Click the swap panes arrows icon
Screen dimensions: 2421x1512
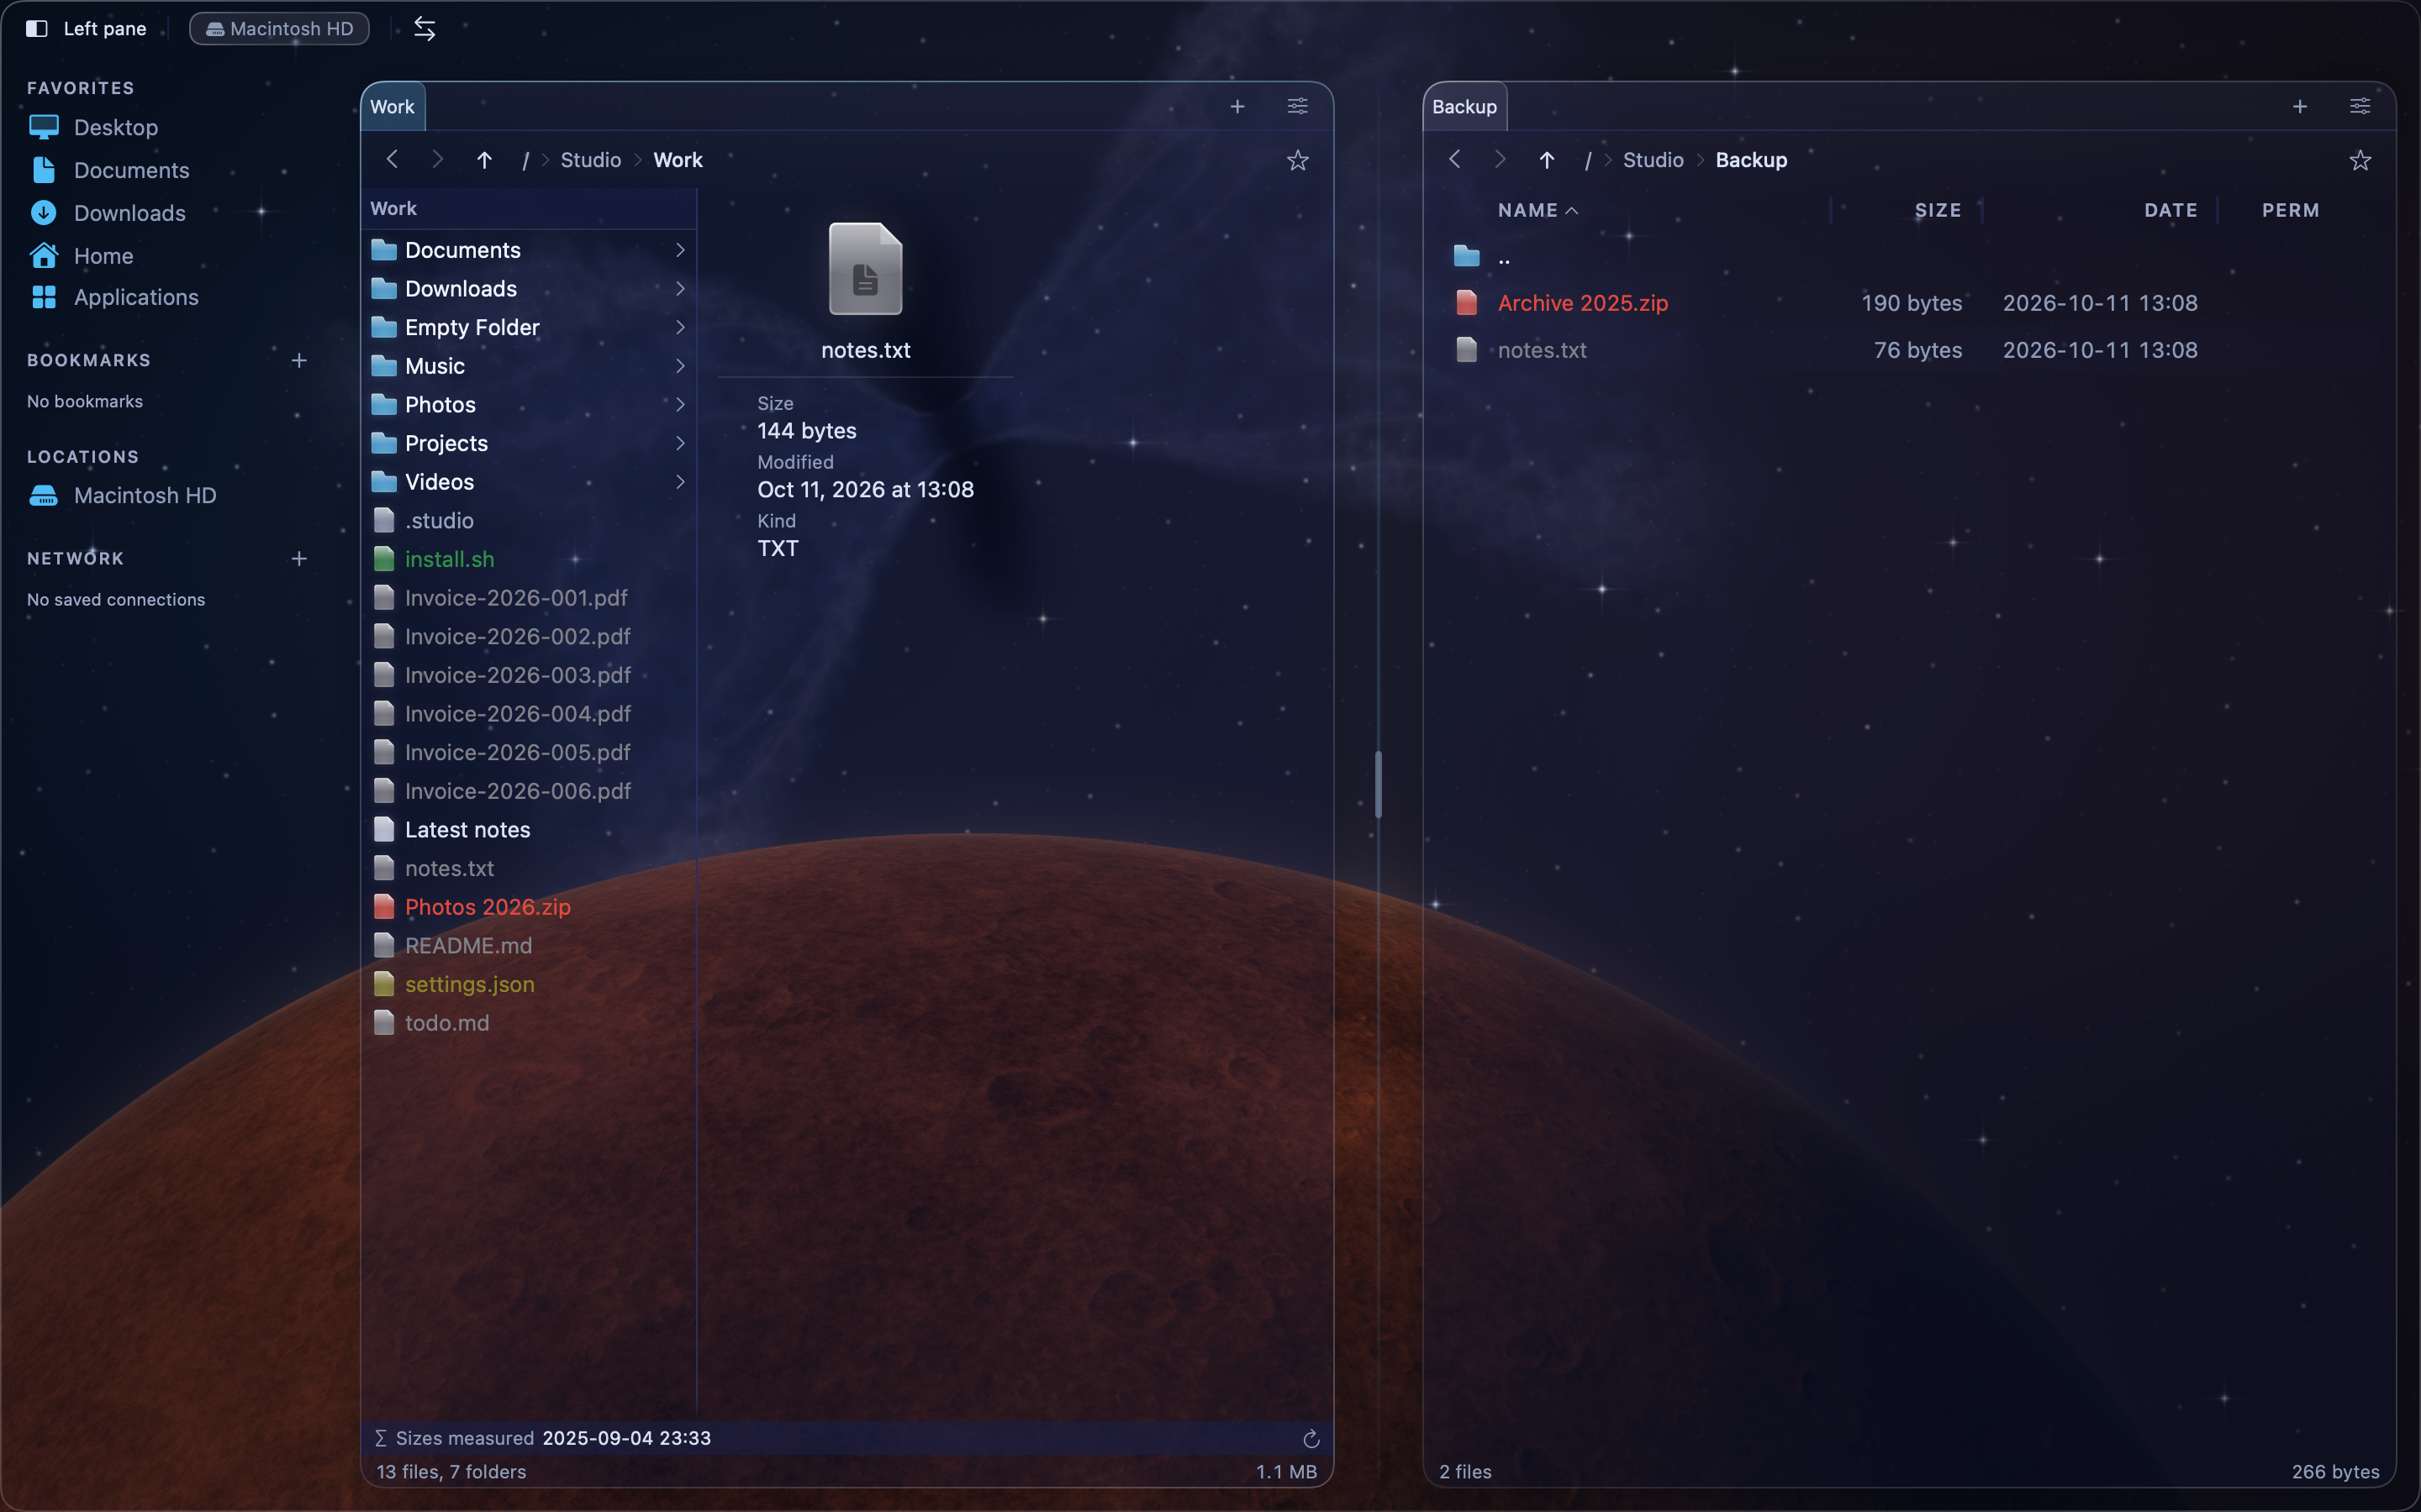(425, 29)
